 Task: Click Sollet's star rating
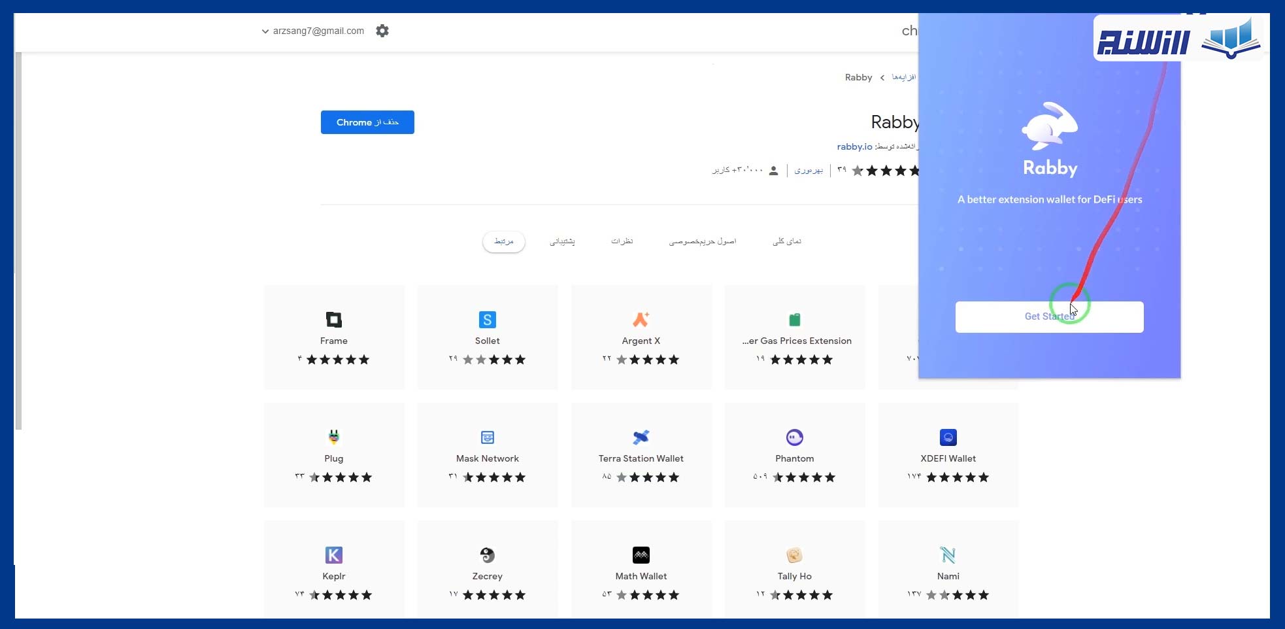[x=494, y=360]
